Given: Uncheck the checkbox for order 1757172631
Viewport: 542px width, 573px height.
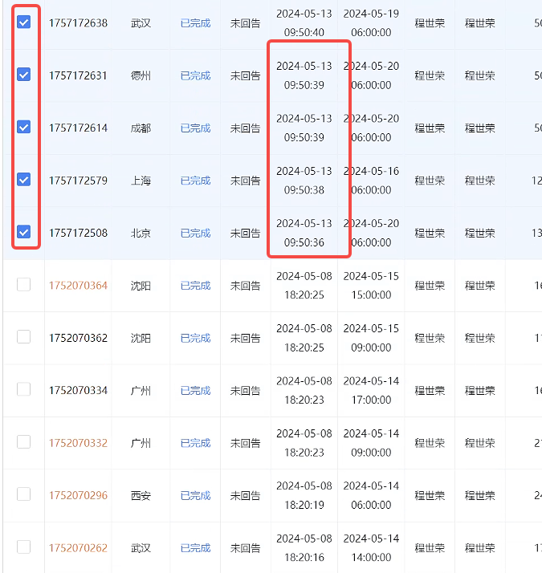Looking at the screenshot, I should [24, 75].
